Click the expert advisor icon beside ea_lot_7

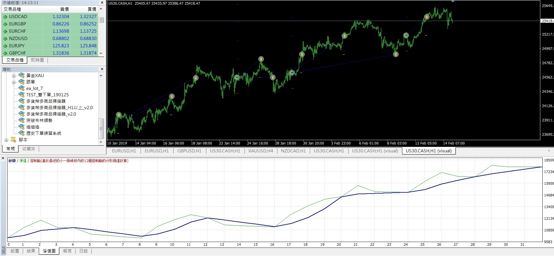(21, 88)
